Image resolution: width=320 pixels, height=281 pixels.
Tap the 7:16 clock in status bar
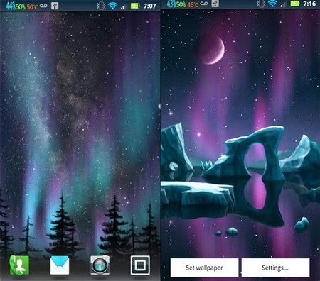pyautogui.click(x=309, y=4)
